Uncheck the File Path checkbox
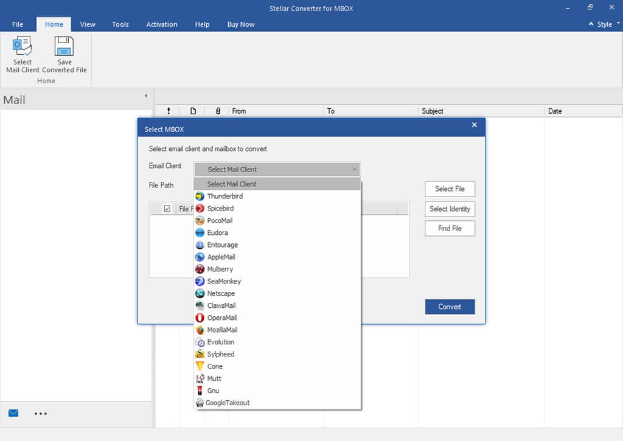623x441 pixels. [x=166, y=208]
